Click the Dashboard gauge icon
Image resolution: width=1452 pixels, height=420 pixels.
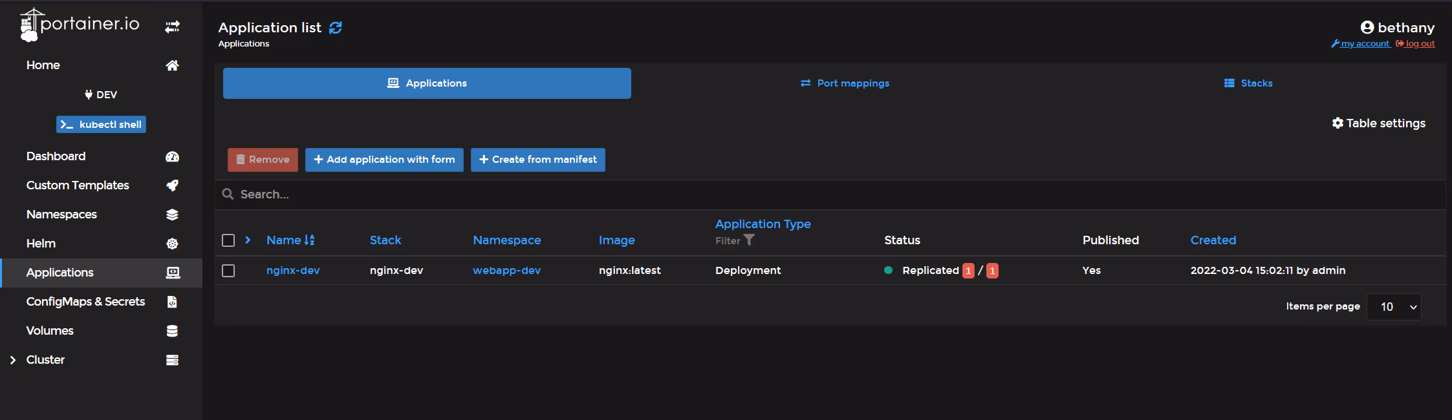click(172, 156)
